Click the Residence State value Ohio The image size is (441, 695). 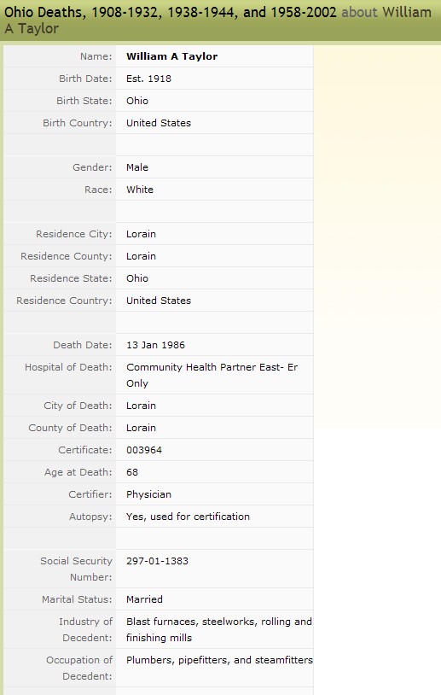point(137,277)
